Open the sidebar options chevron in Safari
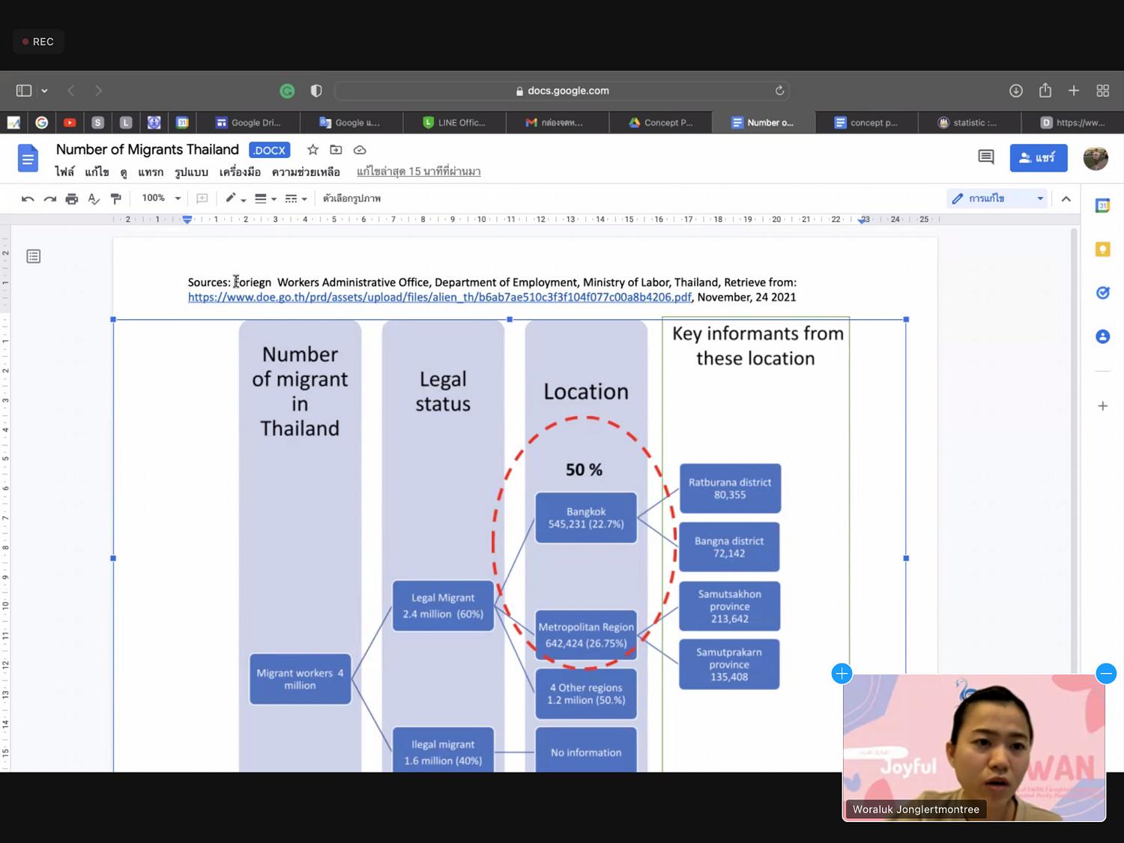This screenshot has height=843, width=1124. [44, 91]
